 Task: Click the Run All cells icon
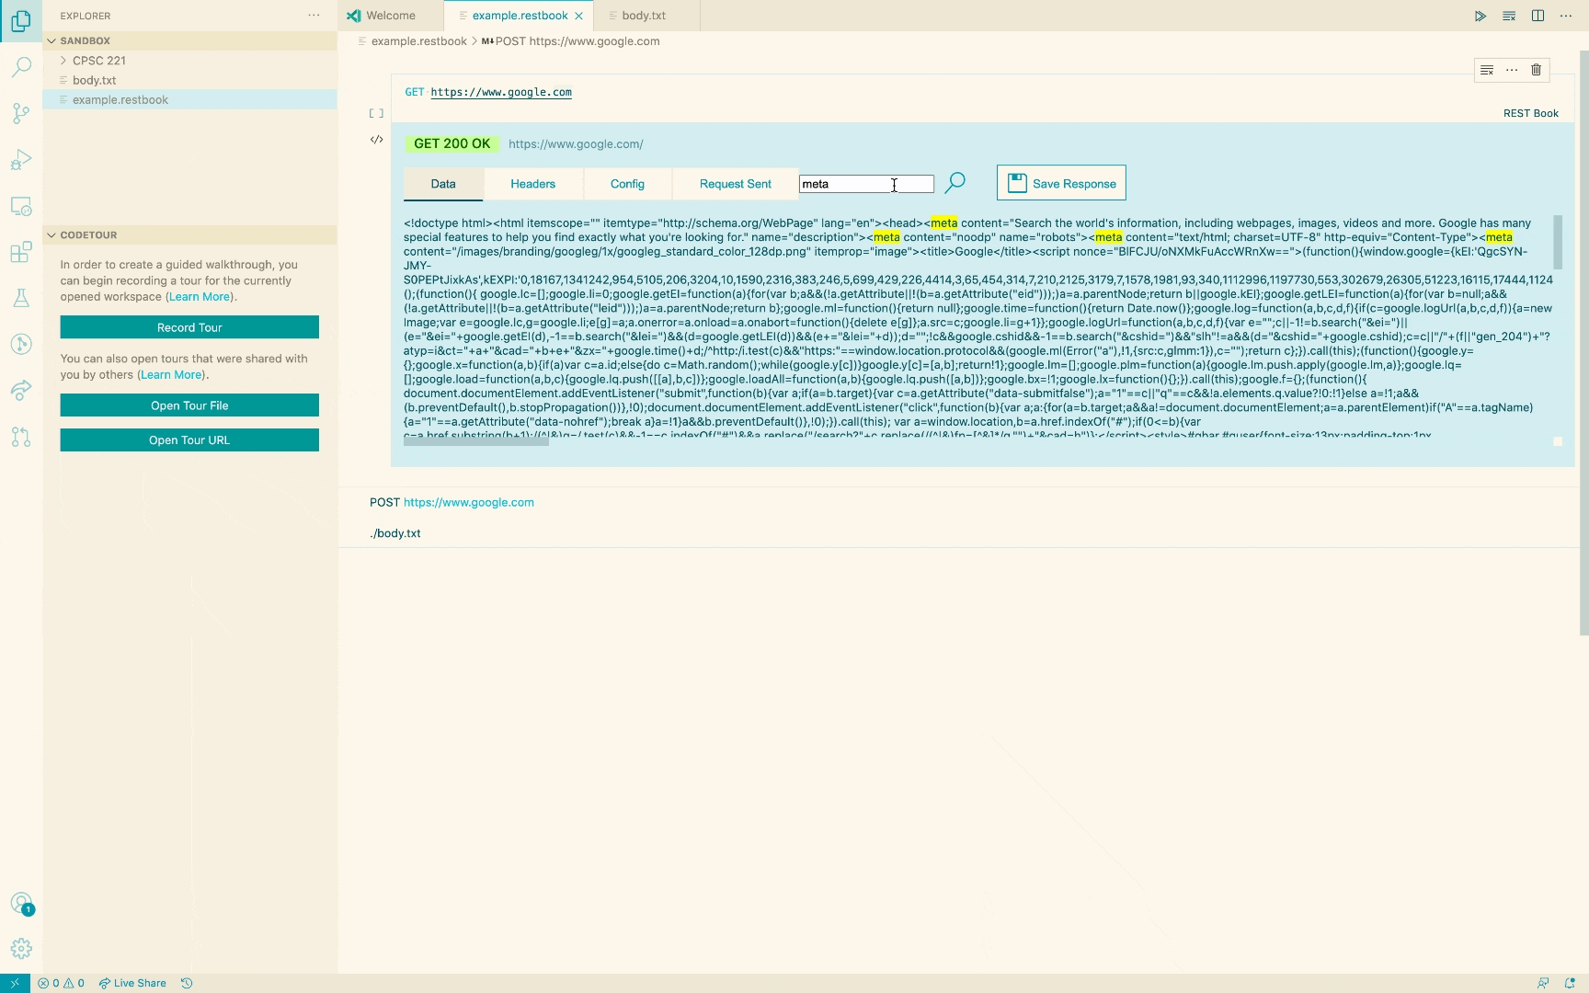[x=1480, y=16]
